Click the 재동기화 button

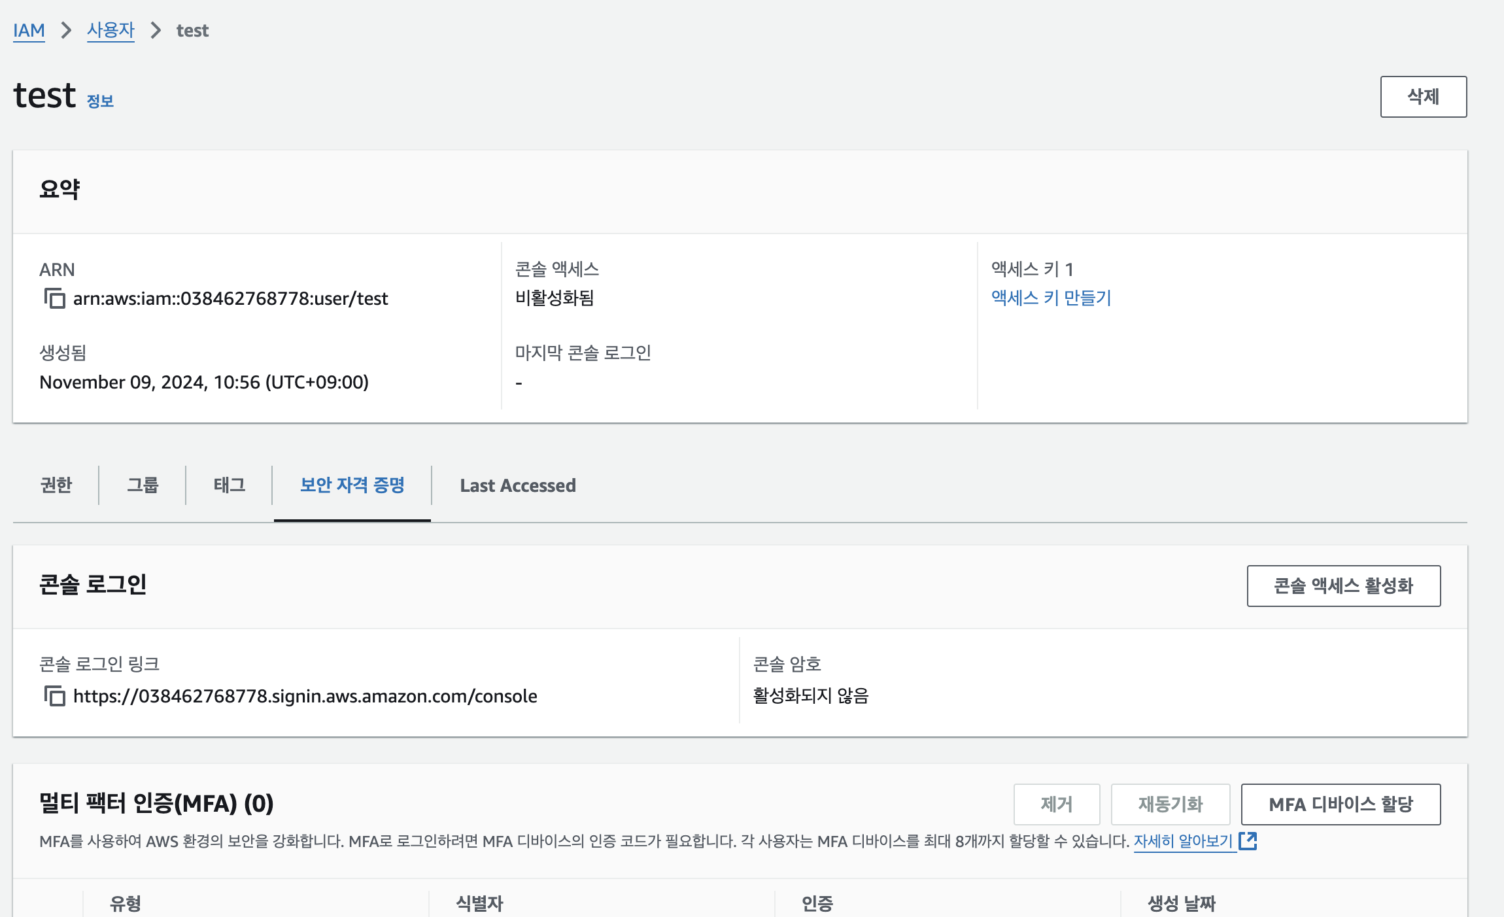click(1170, 805)
